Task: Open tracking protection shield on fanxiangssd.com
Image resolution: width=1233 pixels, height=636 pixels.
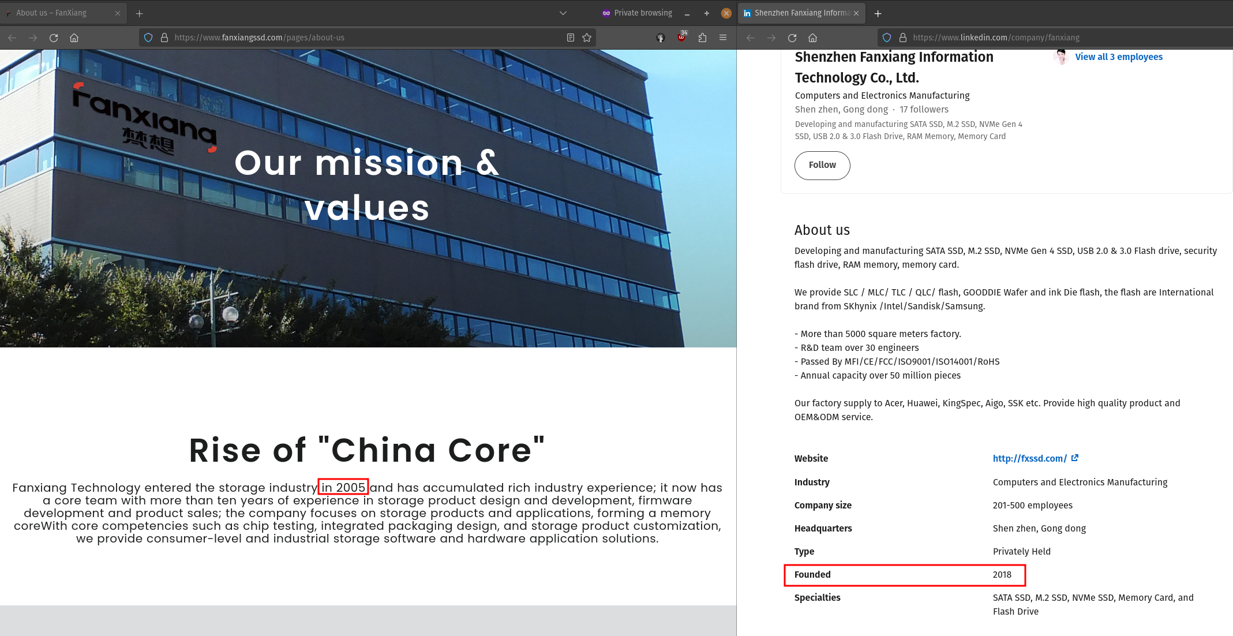Action: click(148, 38)
